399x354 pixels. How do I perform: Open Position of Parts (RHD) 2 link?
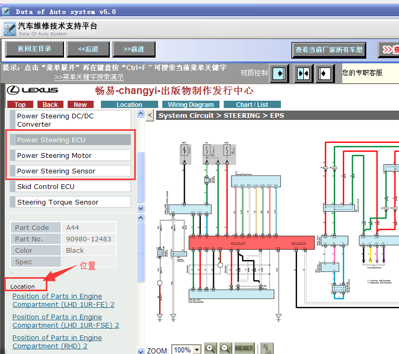(57, 342)
